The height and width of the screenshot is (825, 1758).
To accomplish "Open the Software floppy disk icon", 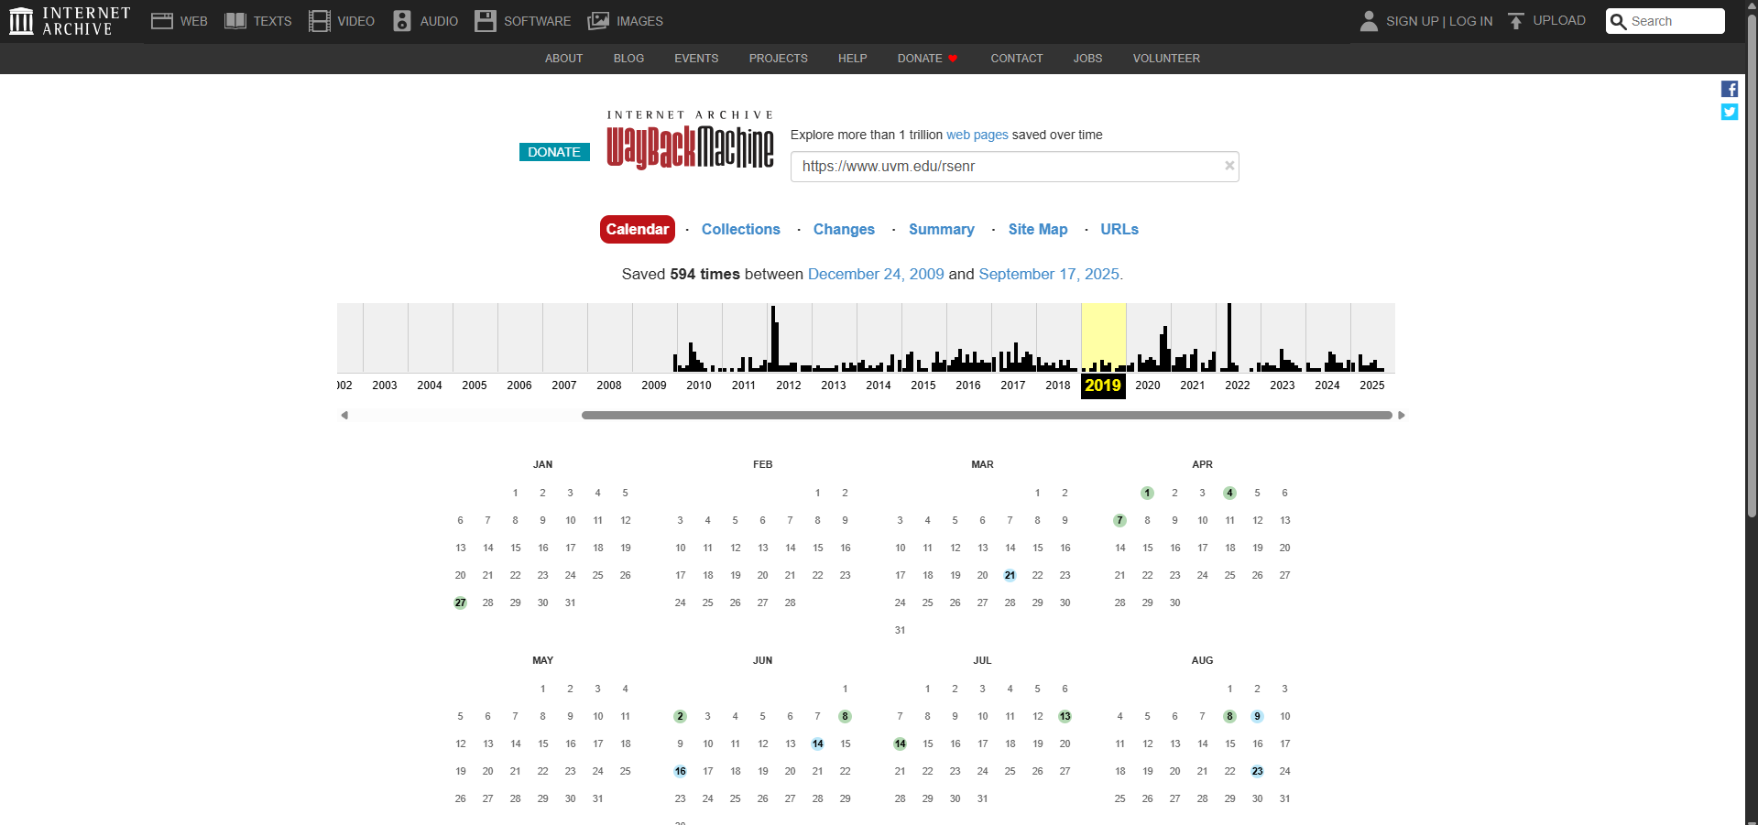I will [486, 21].
